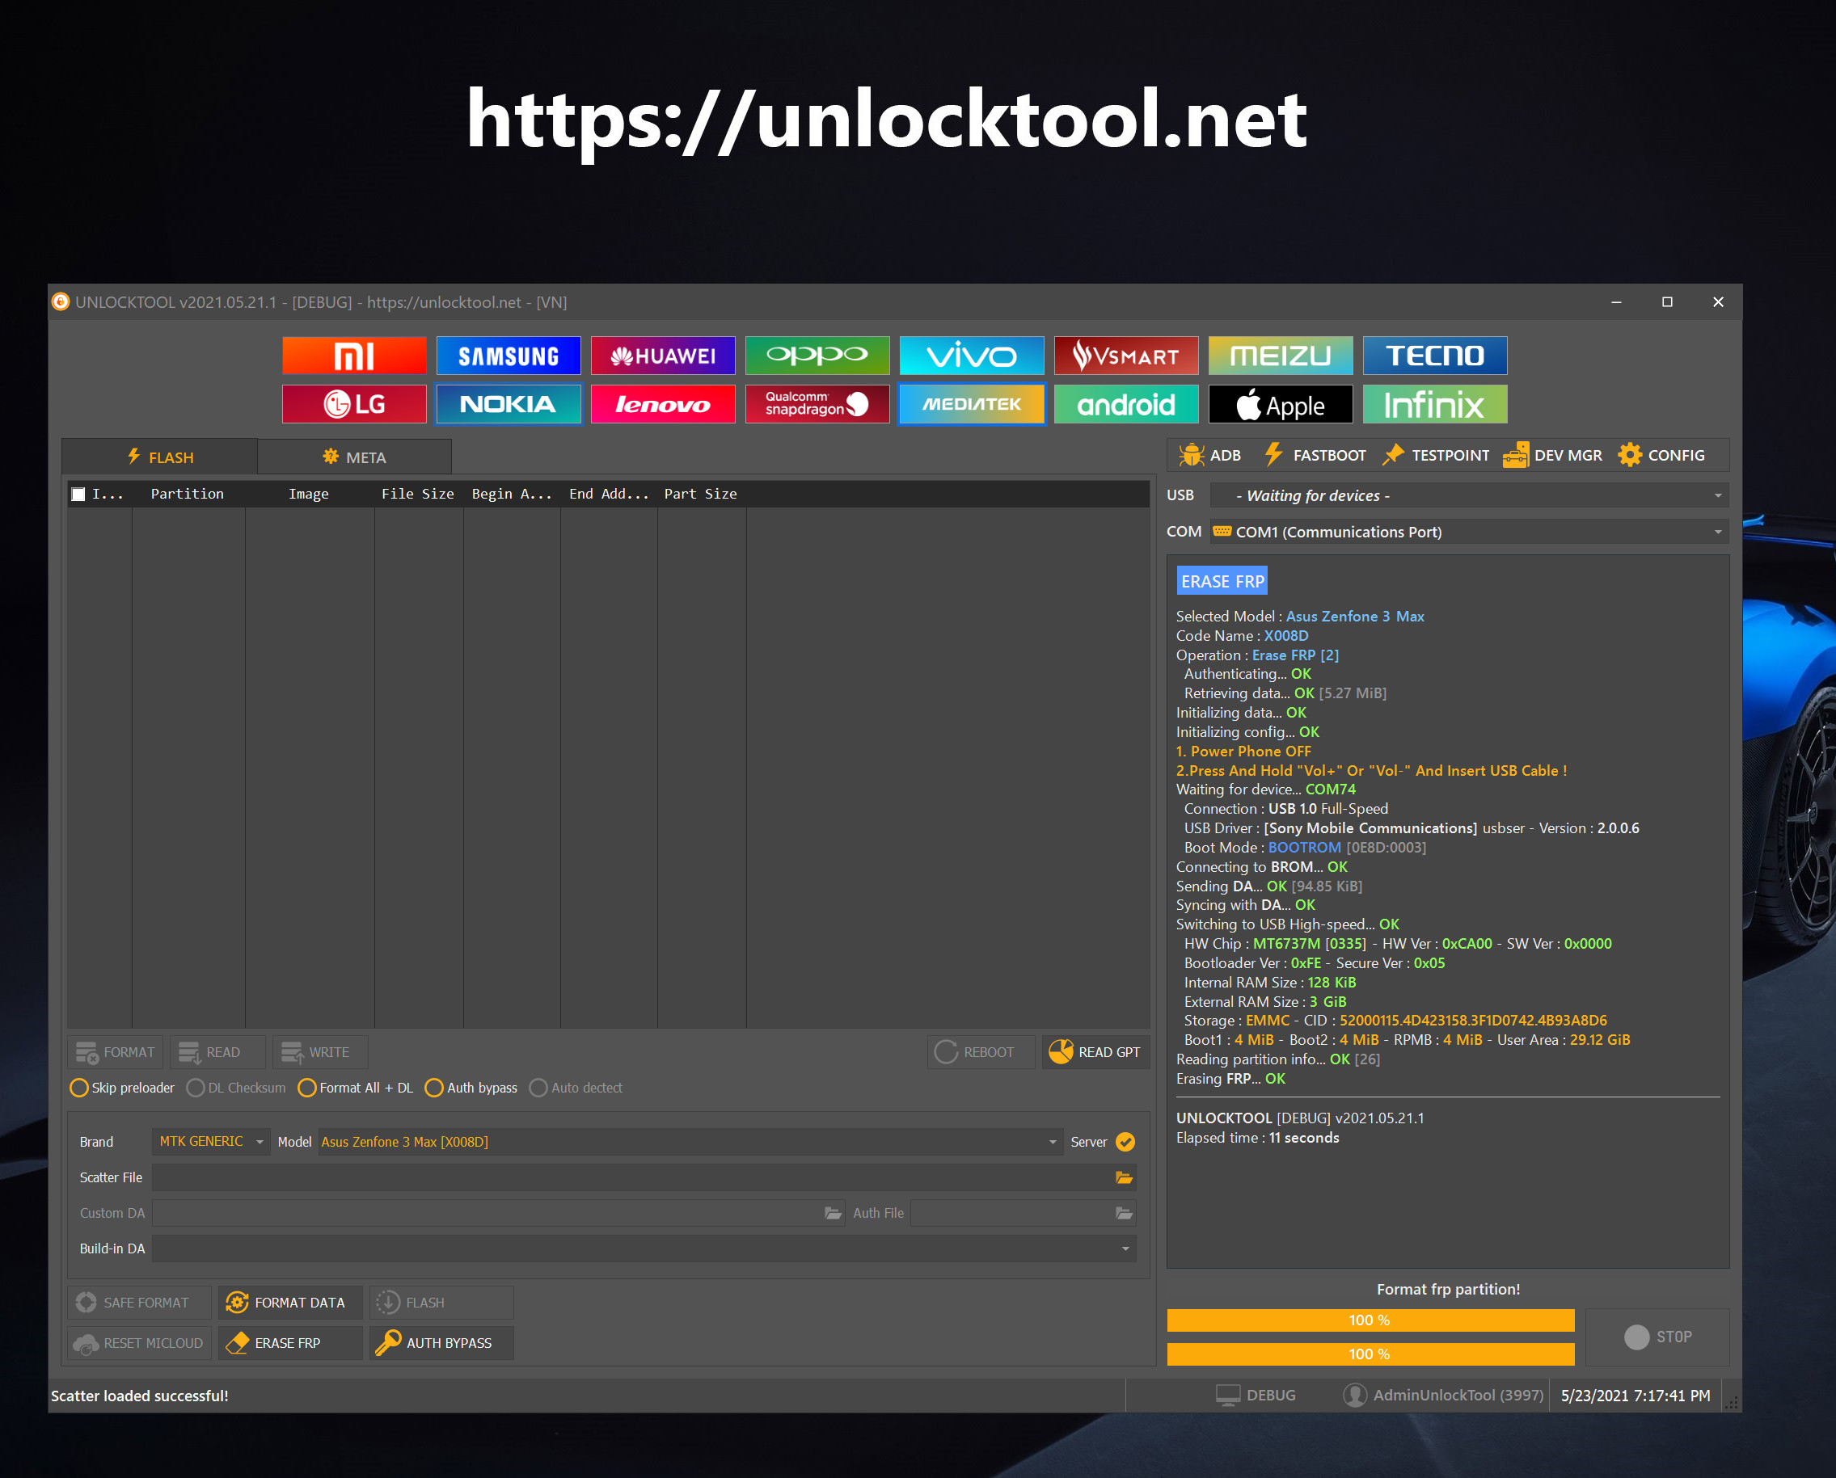Click the DEBUG status bar item
This screenshot has width=1836, height=1478.
click(x=1256, y=1396)
